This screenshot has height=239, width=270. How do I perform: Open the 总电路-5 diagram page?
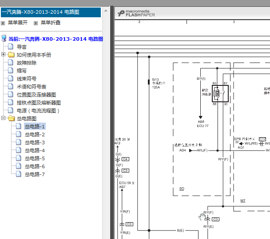point(35,158)
